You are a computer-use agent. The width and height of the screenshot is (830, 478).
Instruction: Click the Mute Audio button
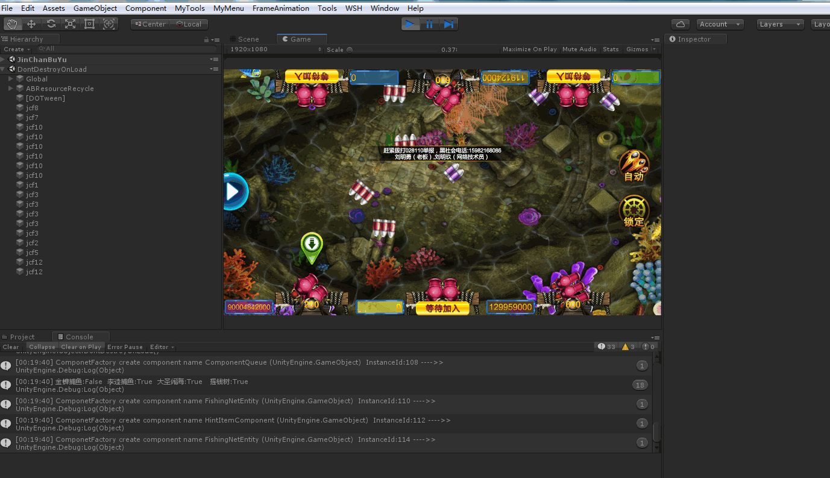579,49
